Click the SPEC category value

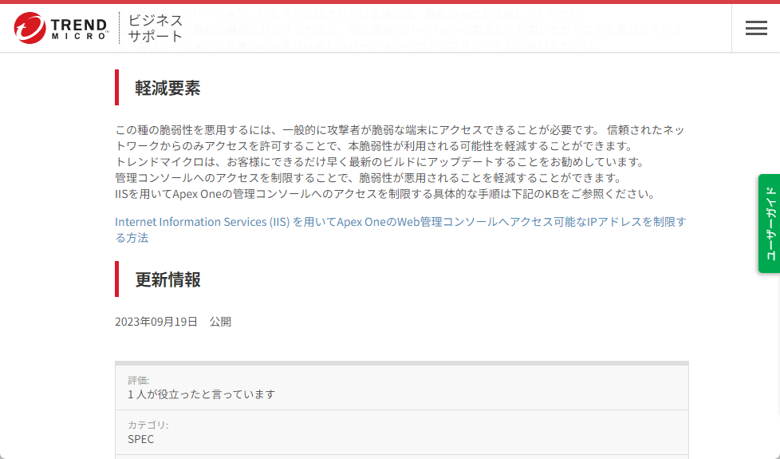pyautogui.click(x=141, y=439)
